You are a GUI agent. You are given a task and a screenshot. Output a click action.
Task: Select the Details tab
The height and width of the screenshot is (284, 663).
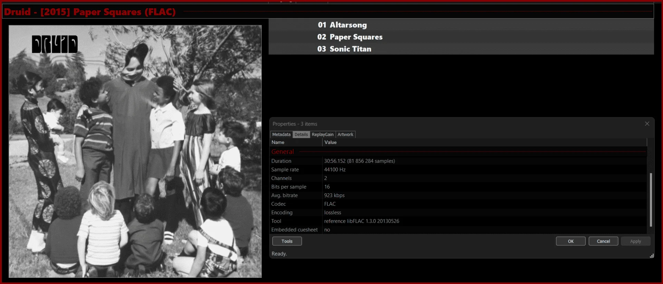(301, 134)
